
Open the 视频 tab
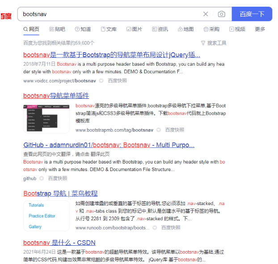(x=237, y=29)
